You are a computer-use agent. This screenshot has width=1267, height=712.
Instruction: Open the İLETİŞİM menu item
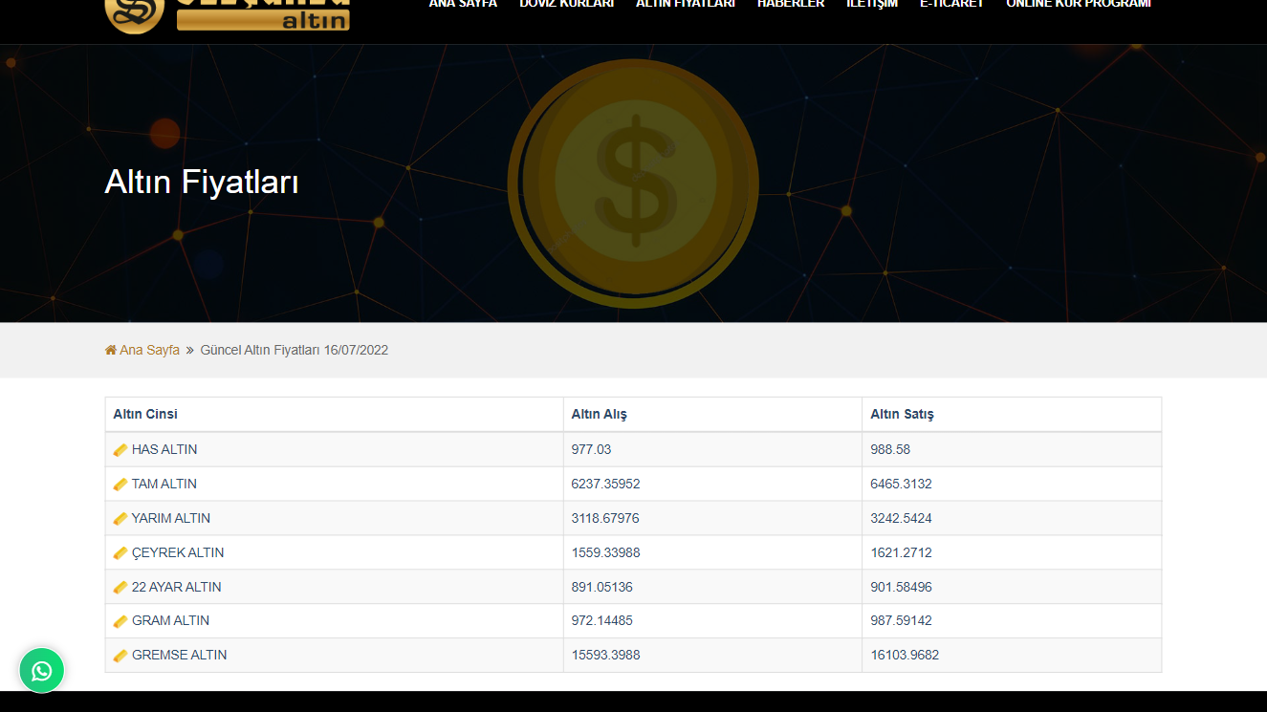pos(871,5)
